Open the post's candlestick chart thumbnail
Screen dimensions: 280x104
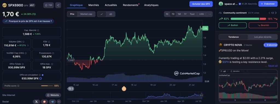(x=248, y=86)
